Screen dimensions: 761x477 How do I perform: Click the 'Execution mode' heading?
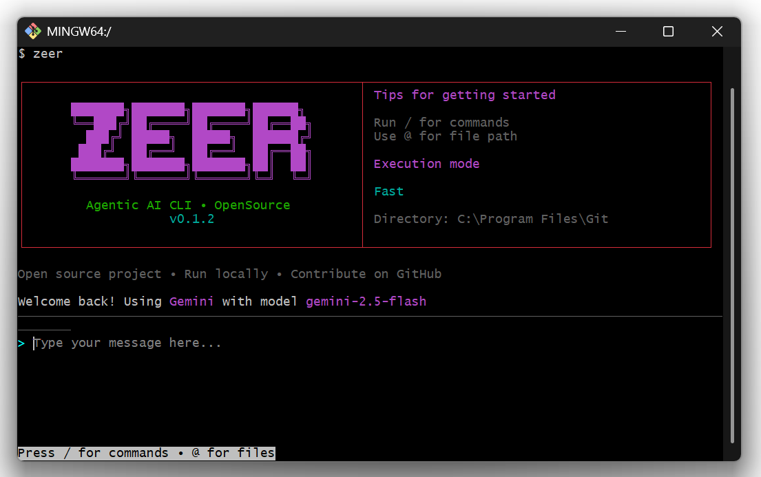click(x=426, y=164)
